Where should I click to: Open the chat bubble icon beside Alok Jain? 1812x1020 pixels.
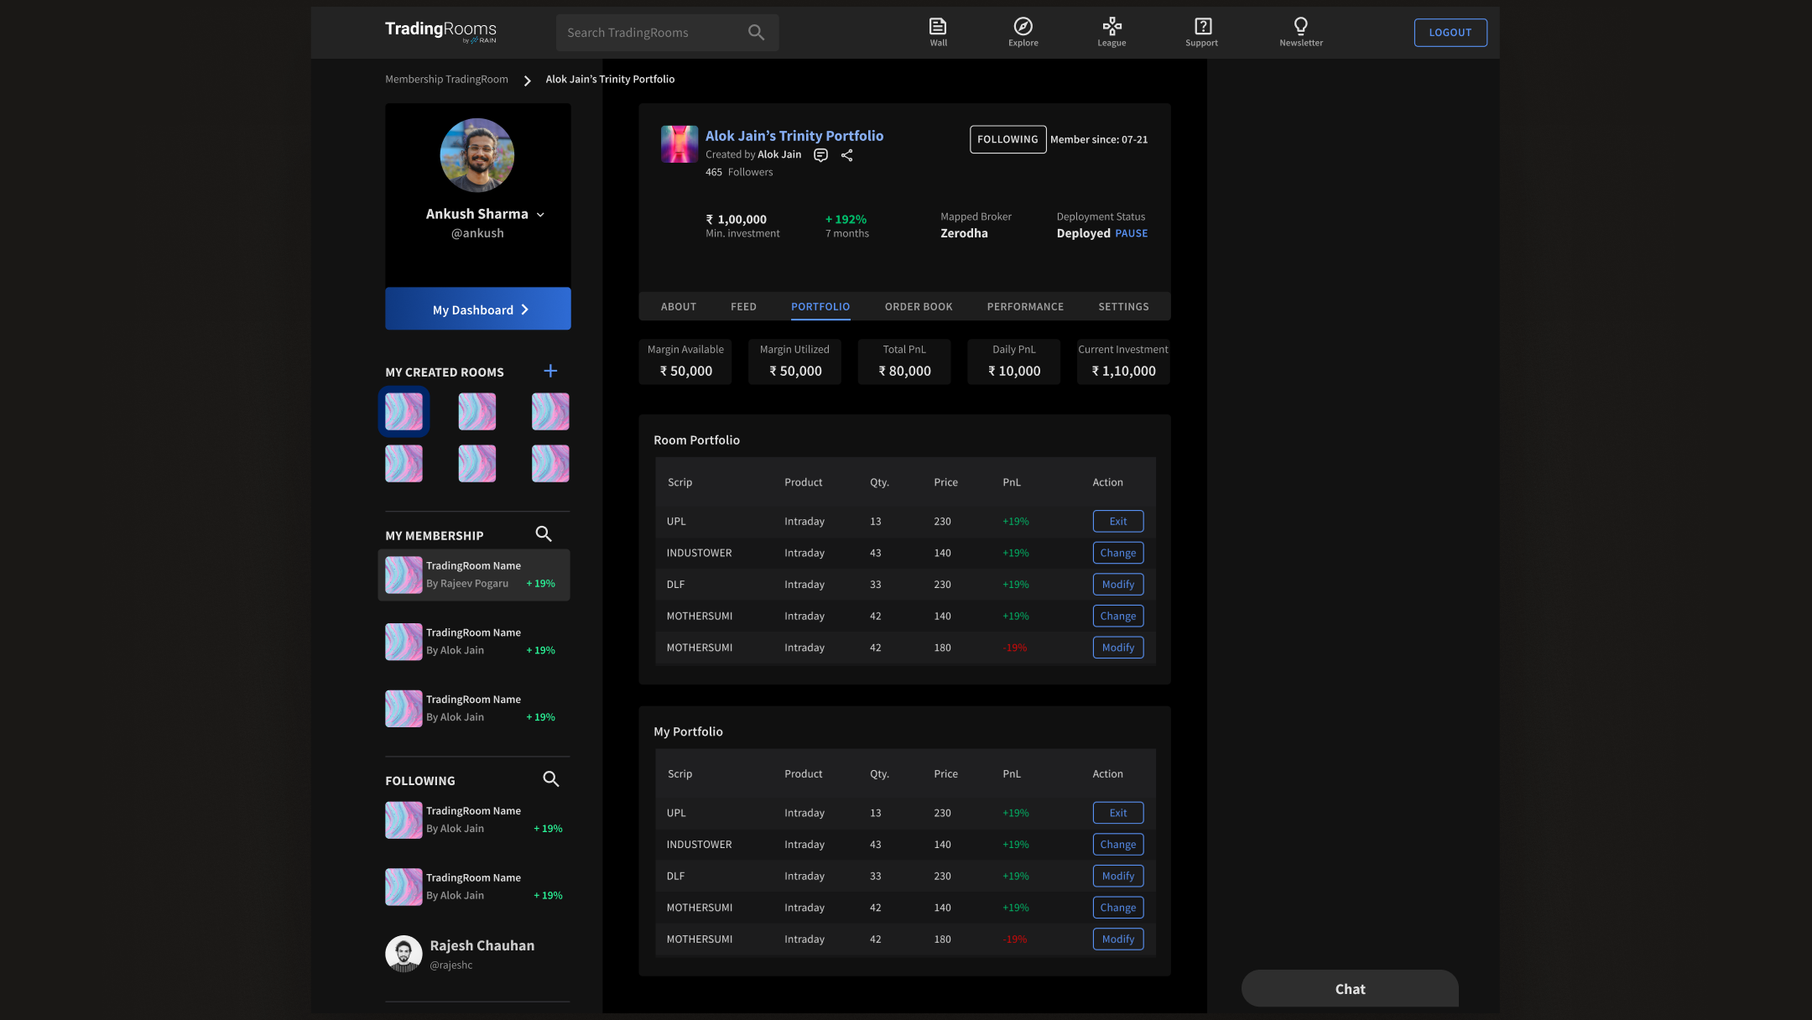click(x=821, y=155)
